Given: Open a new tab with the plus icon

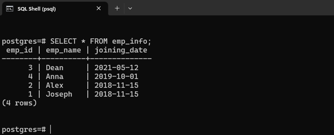Looking at the screenshot, I should (x=117, y=8).
